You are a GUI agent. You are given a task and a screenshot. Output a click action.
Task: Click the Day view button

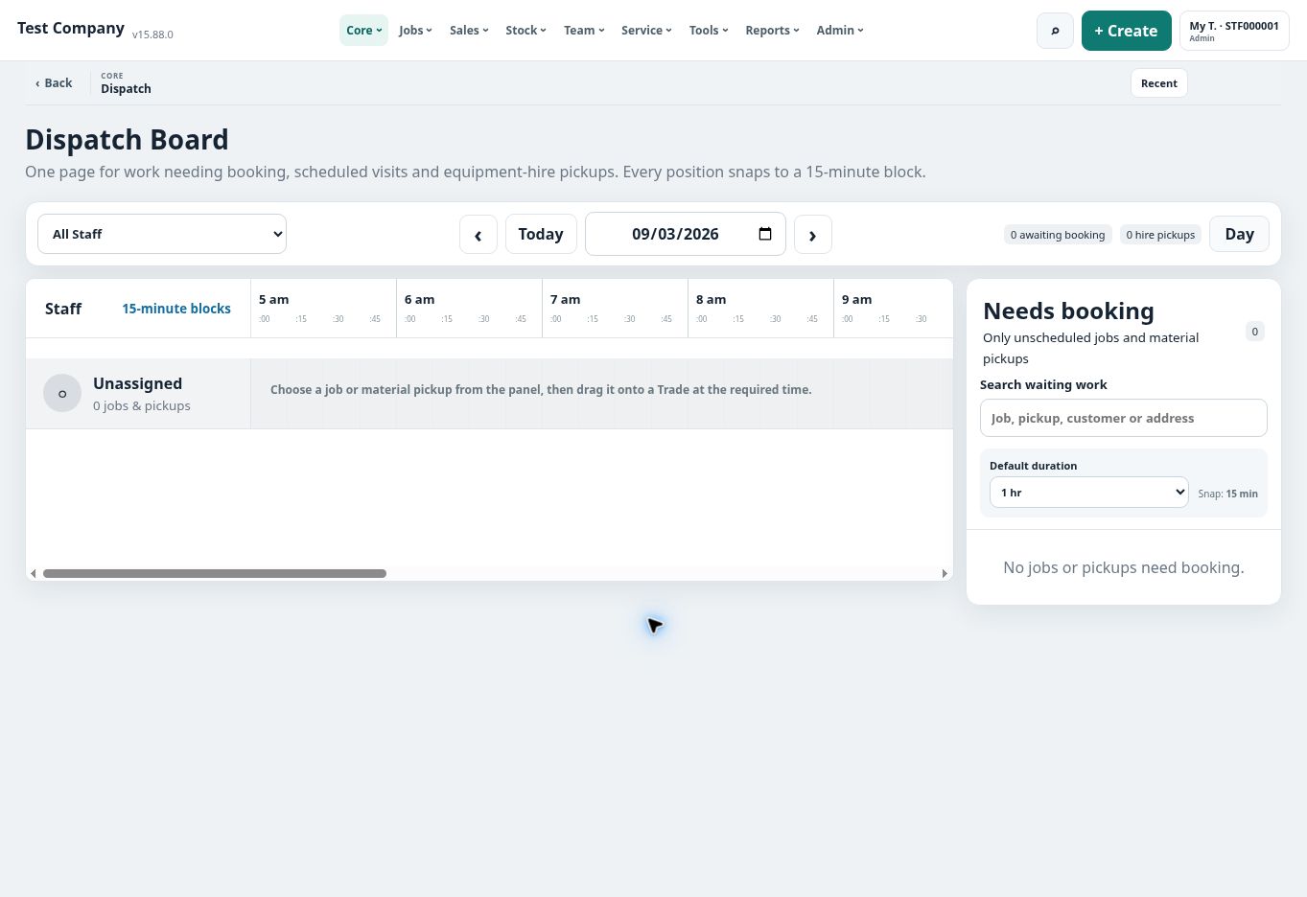click(x=1239, y=234)
